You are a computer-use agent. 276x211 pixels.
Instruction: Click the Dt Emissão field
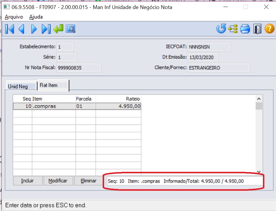point(203,57)
